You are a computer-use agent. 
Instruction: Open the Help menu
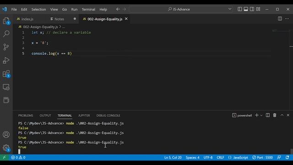[x=103, y=9]
